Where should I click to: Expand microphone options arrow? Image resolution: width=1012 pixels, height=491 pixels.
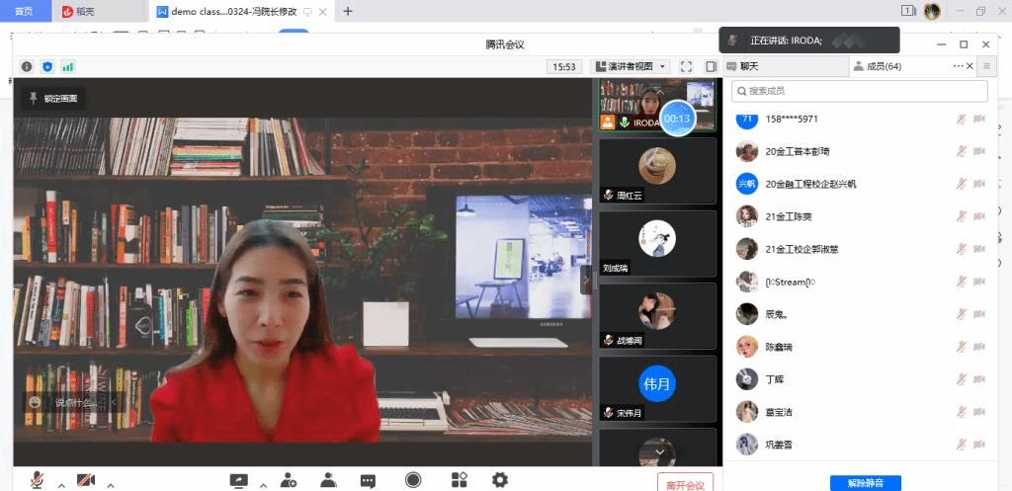tap(61, 485)
